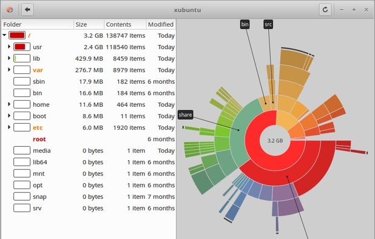Select the sbin folder row
Screen dimensions: 375x239
[x=89, y=81]
